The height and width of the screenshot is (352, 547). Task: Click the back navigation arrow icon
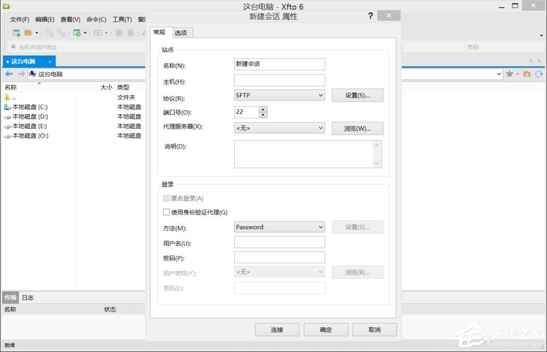point(8,74)
